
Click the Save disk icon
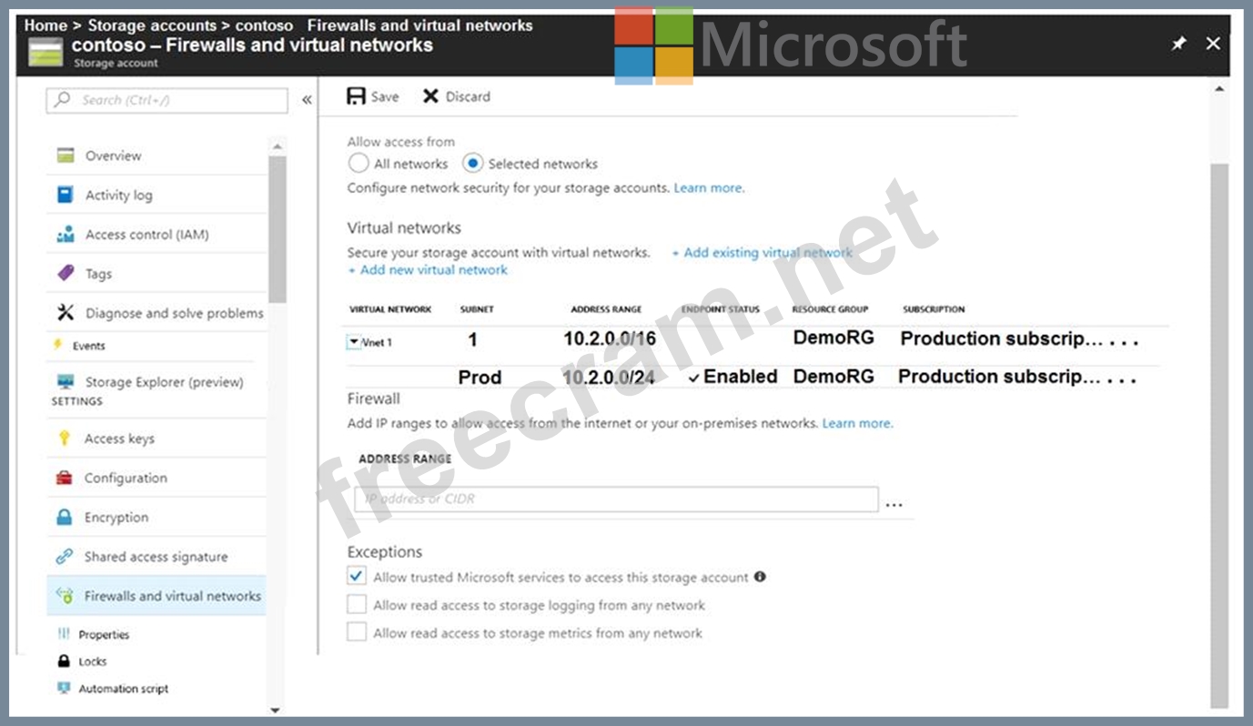(356, 96)
